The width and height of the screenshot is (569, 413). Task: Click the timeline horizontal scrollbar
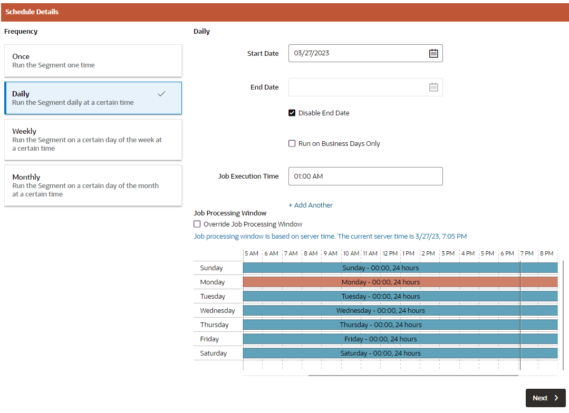pyautogui.click(x=413, y=376)
